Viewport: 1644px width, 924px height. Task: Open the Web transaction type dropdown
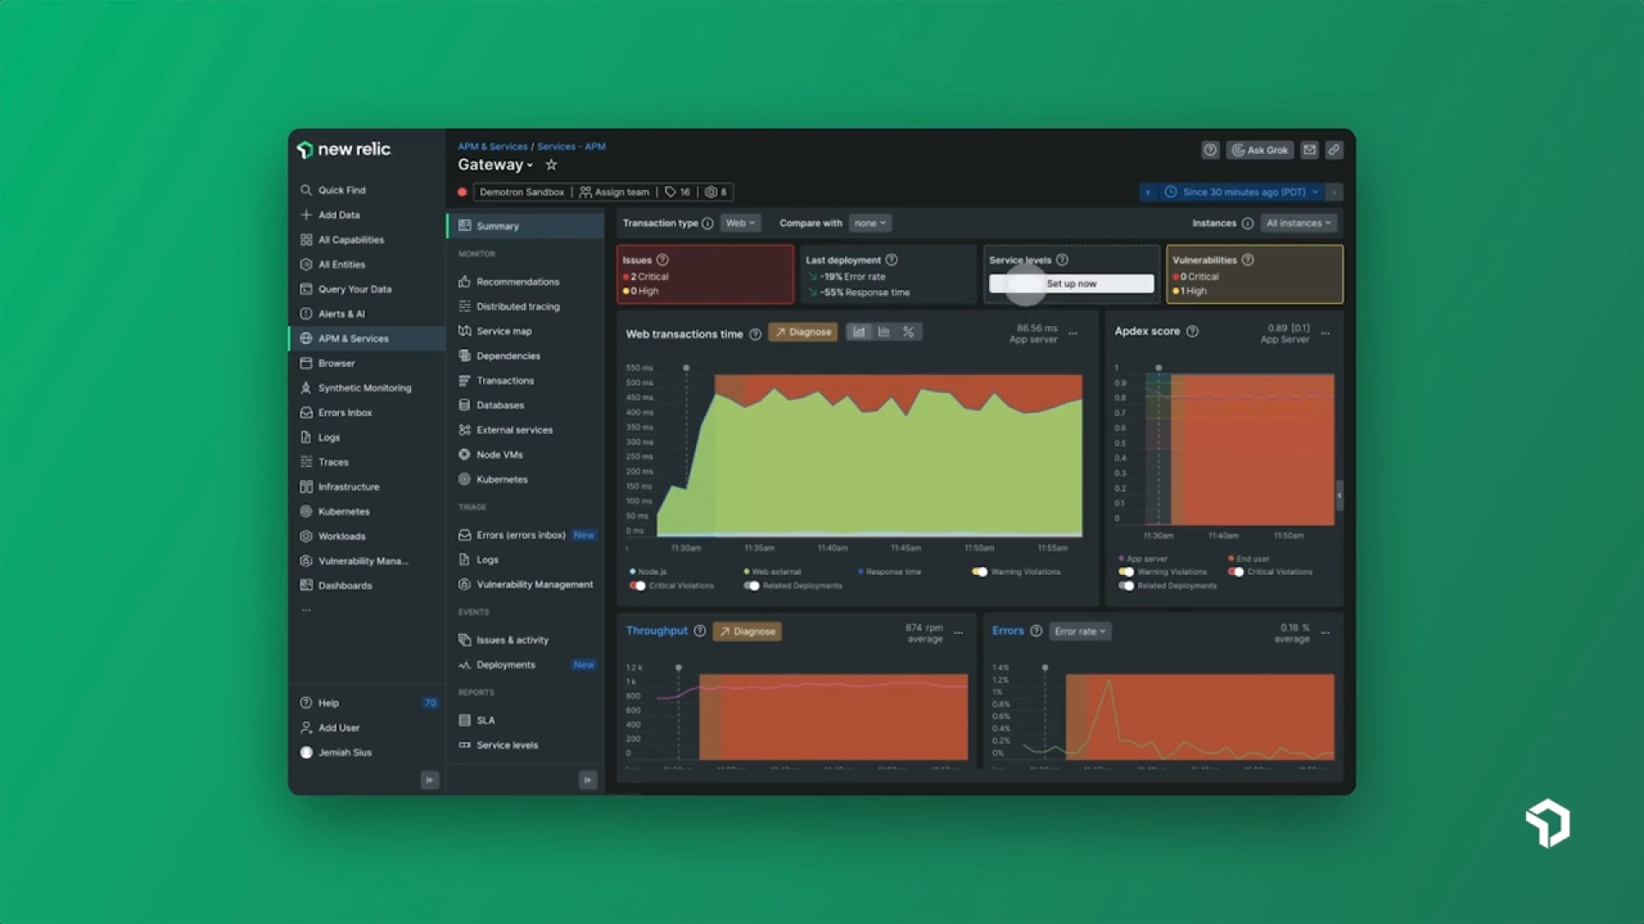click(740, 223)
